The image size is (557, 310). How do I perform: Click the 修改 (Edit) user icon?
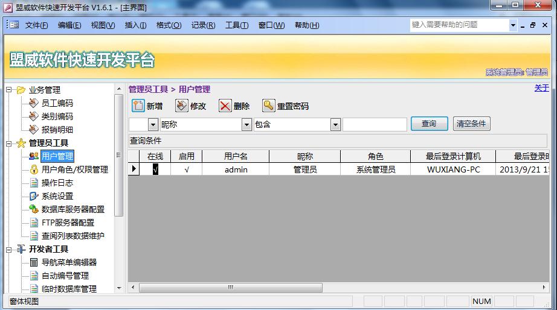coord(182,106)
